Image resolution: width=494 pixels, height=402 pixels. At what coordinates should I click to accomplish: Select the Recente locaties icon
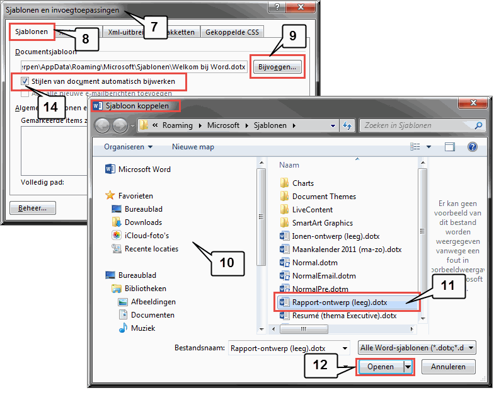tap(116, 248)
